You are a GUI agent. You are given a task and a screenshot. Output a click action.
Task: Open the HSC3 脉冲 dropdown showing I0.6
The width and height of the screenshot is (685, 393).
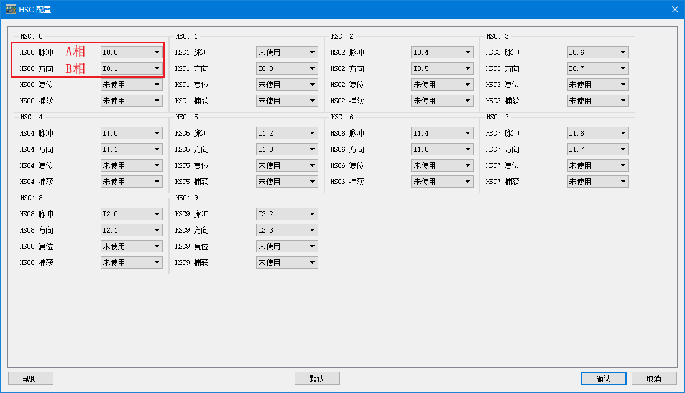[x=598, y=52]
